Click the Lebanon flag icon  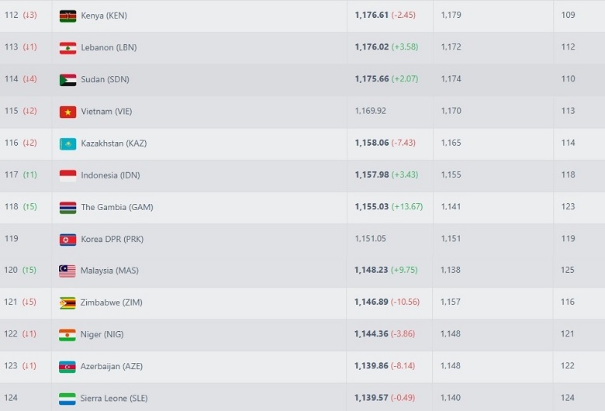67,47
